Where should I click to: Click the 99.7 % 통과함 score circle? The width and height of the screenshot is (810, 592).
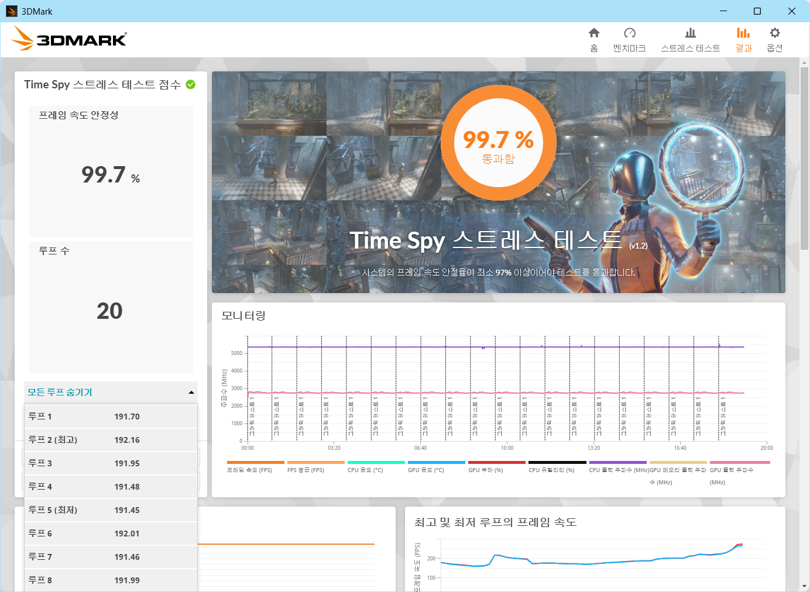pos(498,143)
